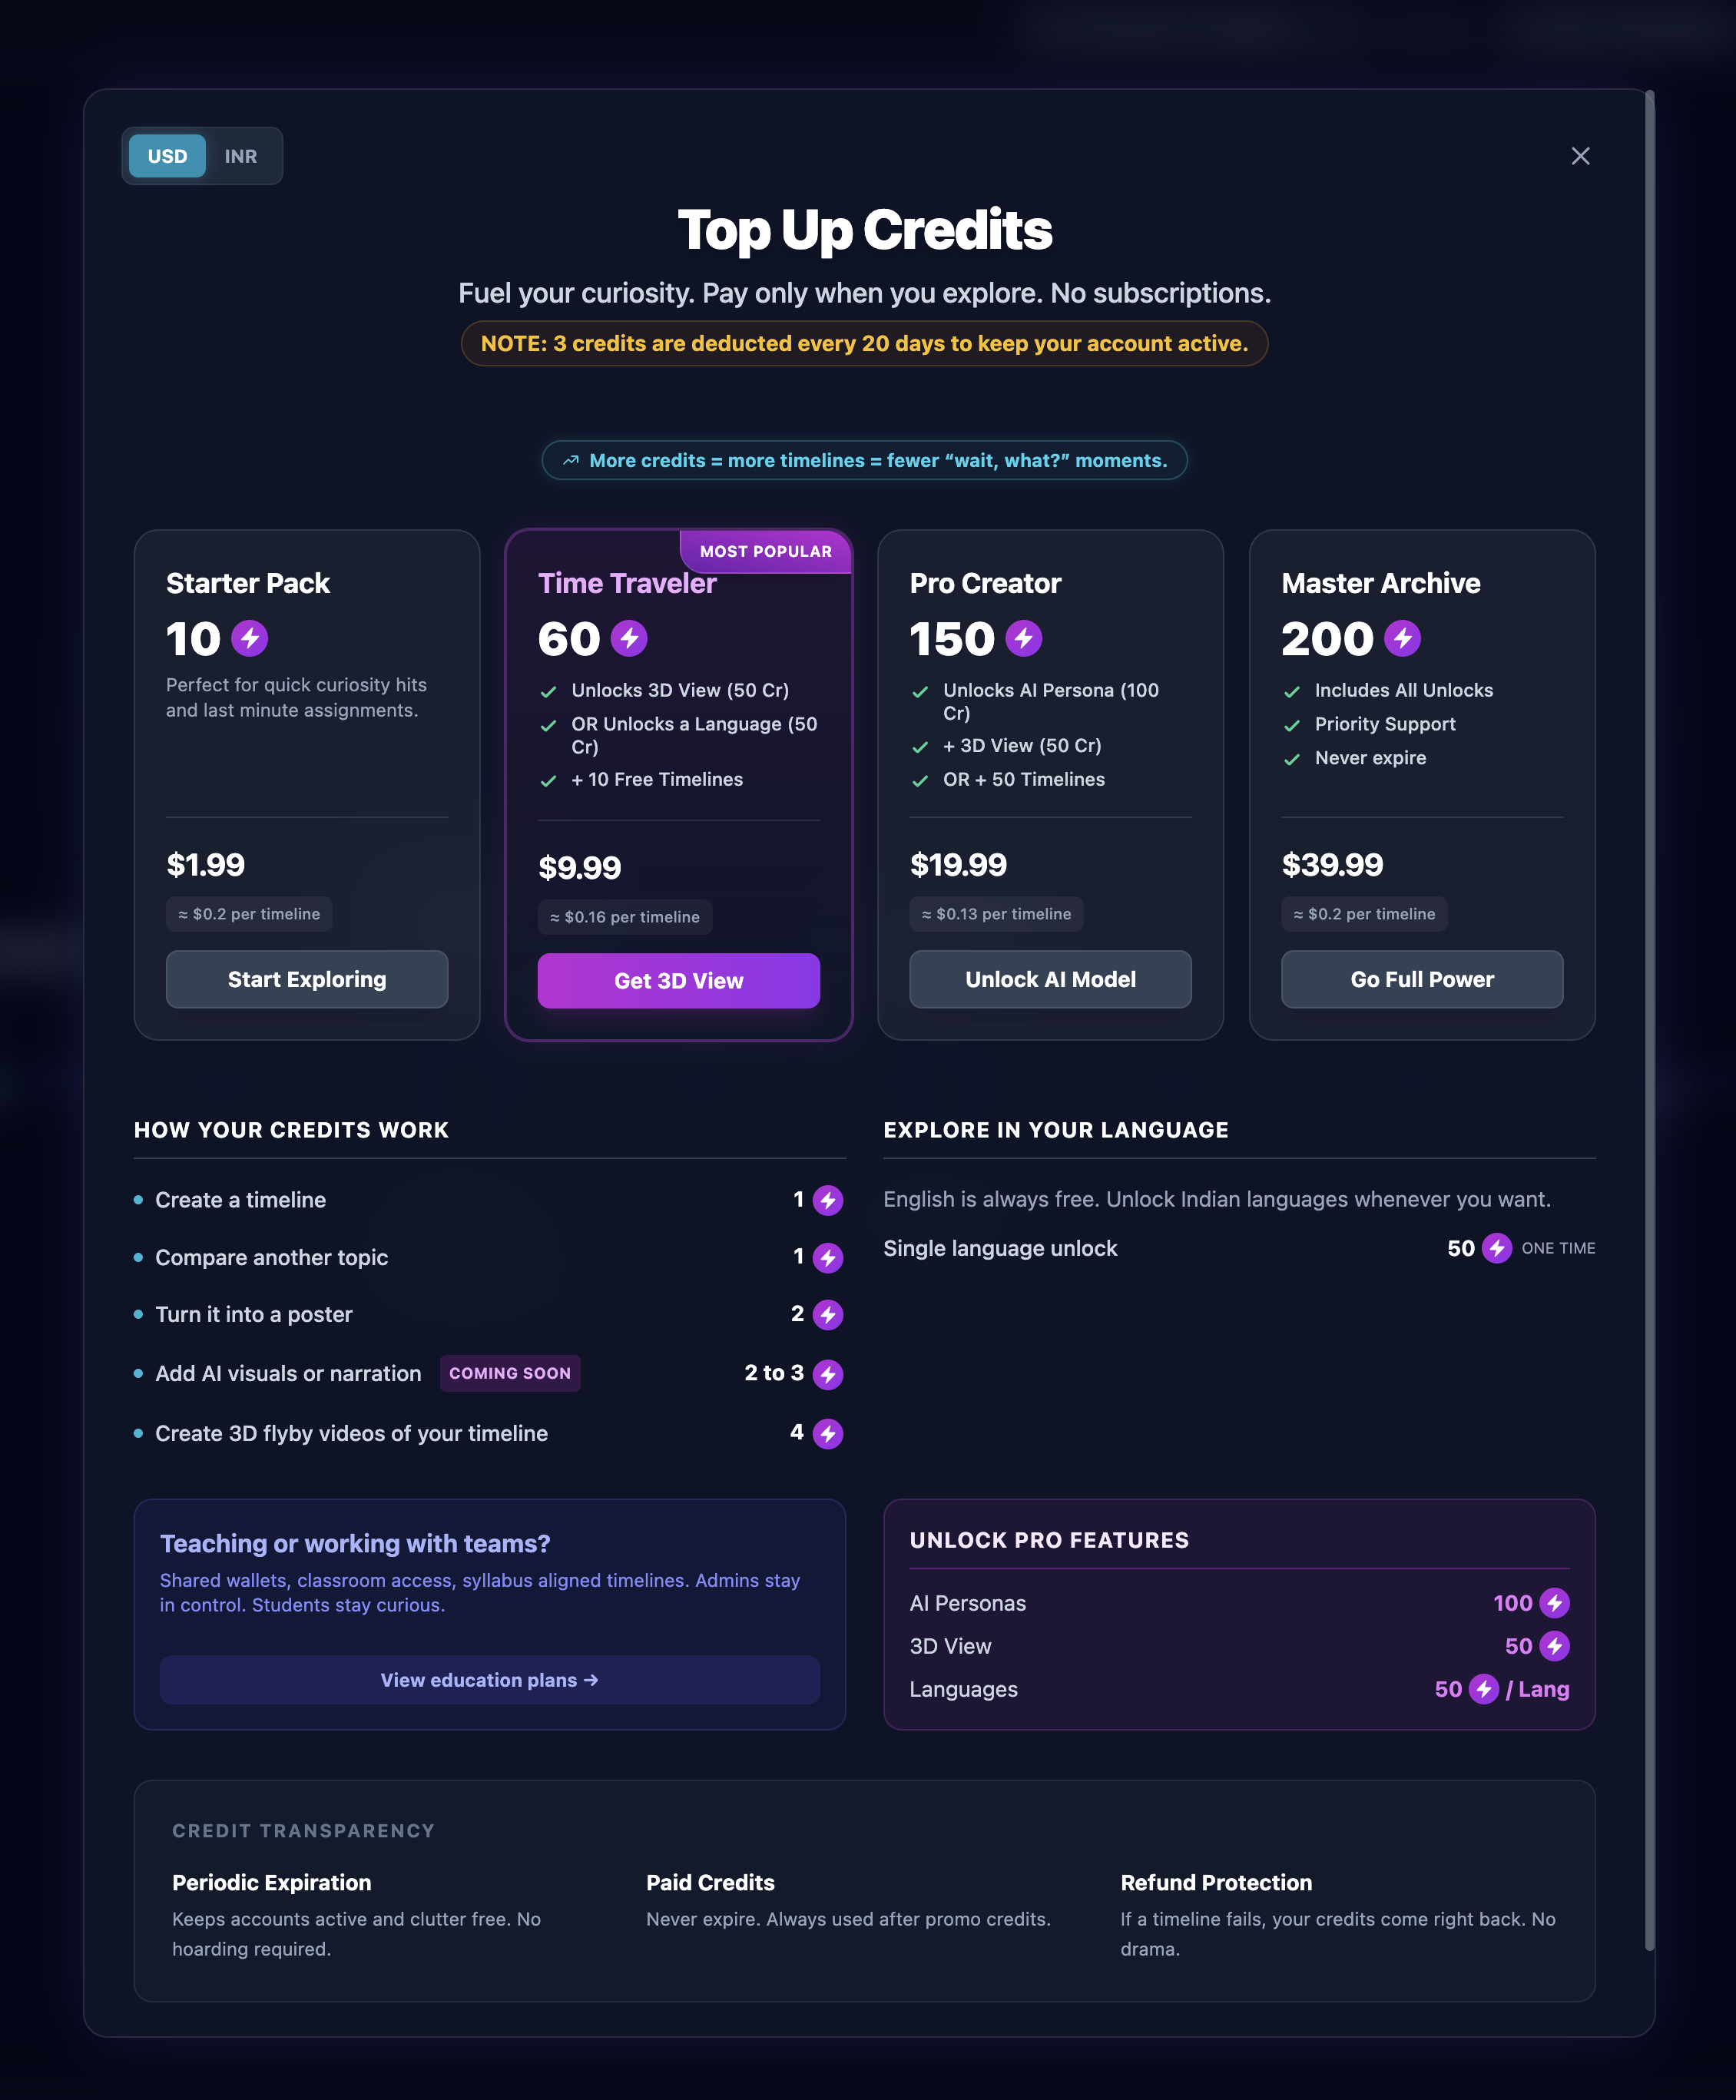
Task: Click the $0.13 per timeline price chip
Action: pos(996,913)
